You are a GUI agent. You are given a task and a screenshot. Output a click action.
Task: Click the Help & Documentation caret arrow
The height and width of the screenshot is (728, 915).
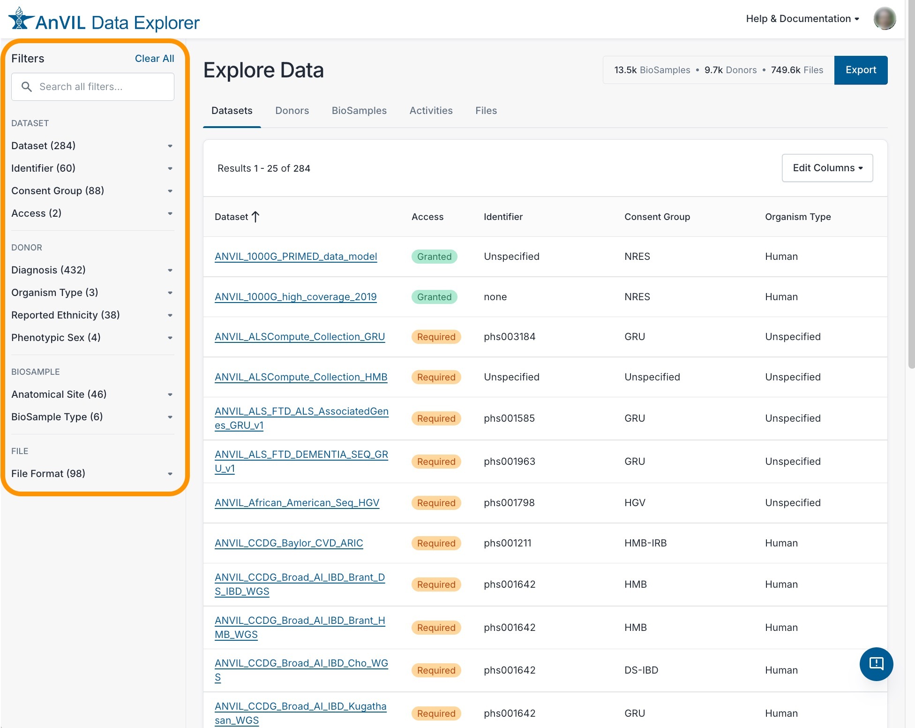[x=857, y=19]
